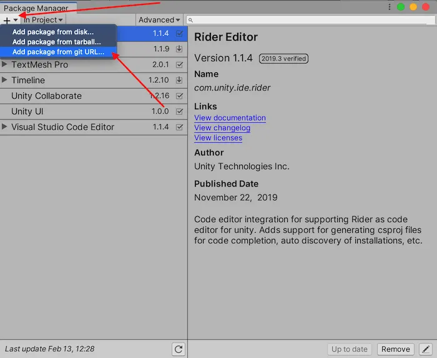Select the Unity Collaborate package
437x358 pixels.
(94, 96)
